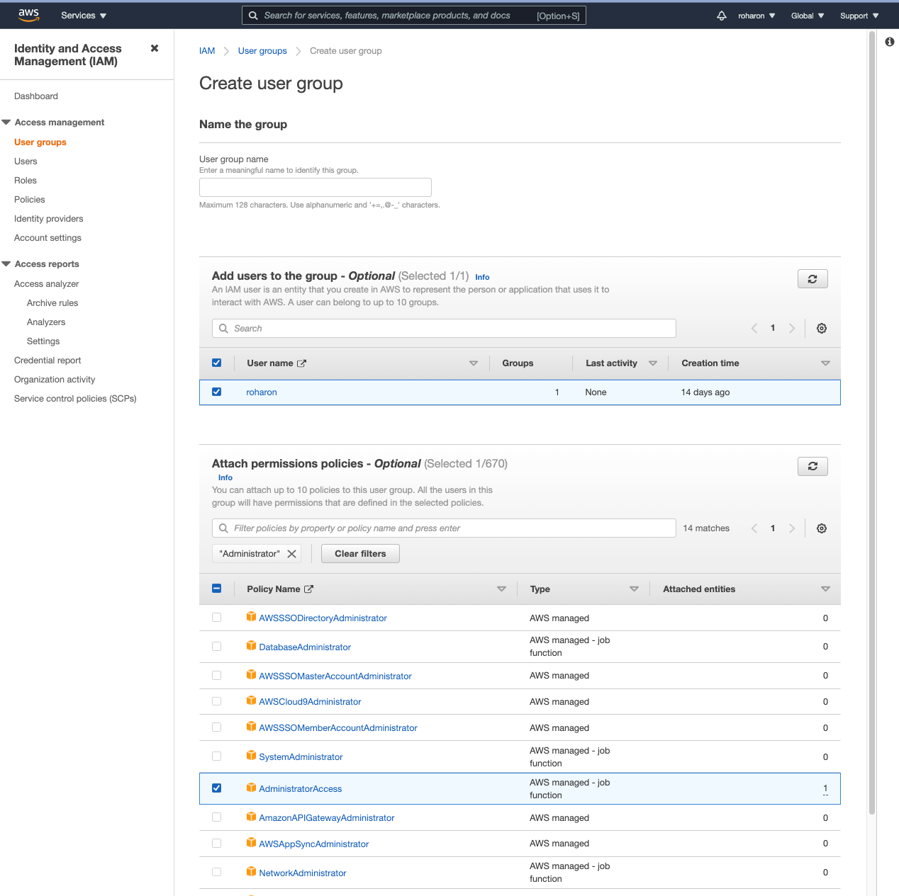The height and width of the screenshot is (896, 899).
Task: Open policies table settings gear icon
Action: 822,528
